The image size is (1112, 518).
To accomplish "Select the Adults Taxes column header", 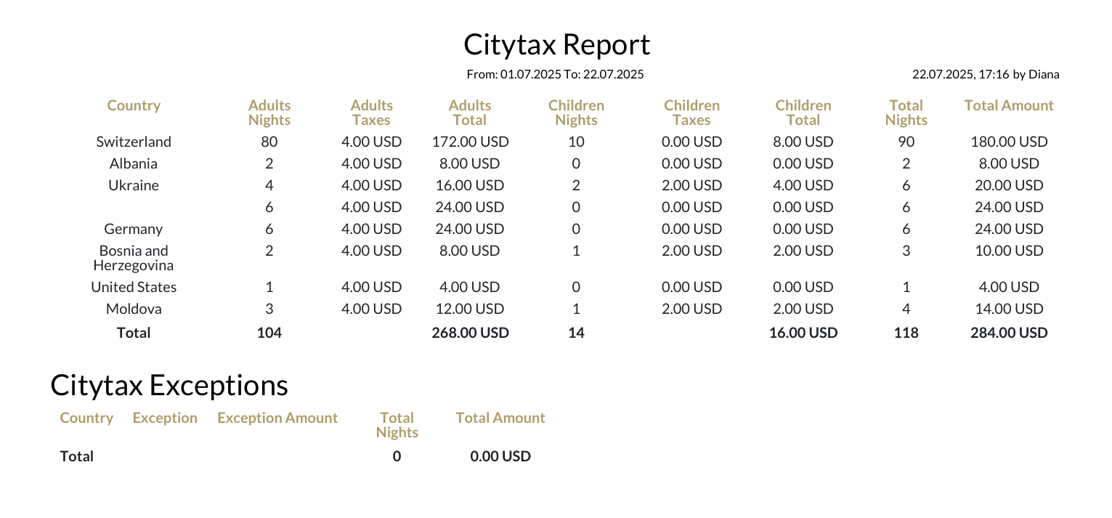I will tap(371, 113).
